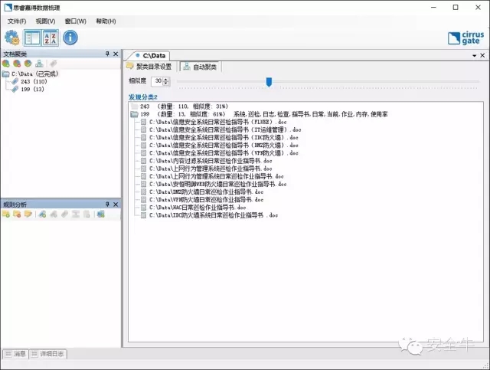The image size is (490, 370).
Task: Click folder with green plus in 规则分析 toolbar
Action: click(x=6, y=214)
